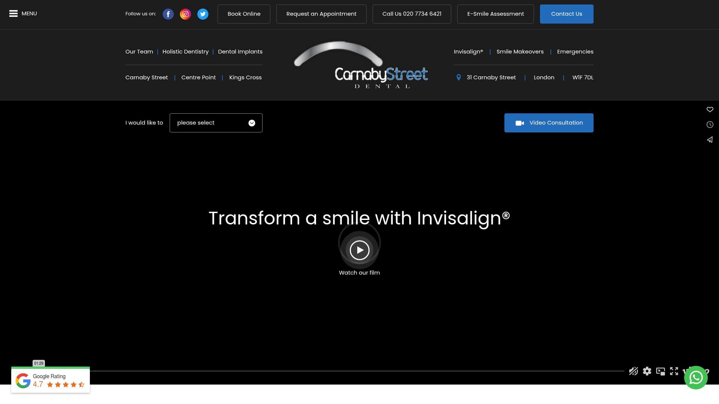Open WhatsApp chat bubble
Viewport: 719px width, 404px height.
(x=696, y=377)
